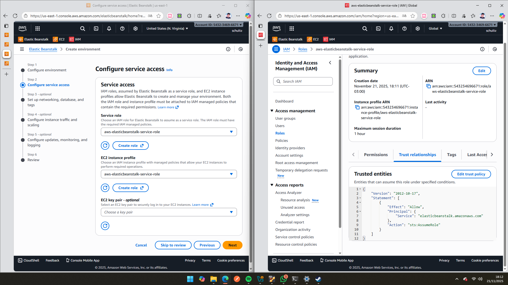This screenshot has width=508, height=285.
Task: Open EC2 favorite shortcut in IAM window
Action: (x=313, y=39)
